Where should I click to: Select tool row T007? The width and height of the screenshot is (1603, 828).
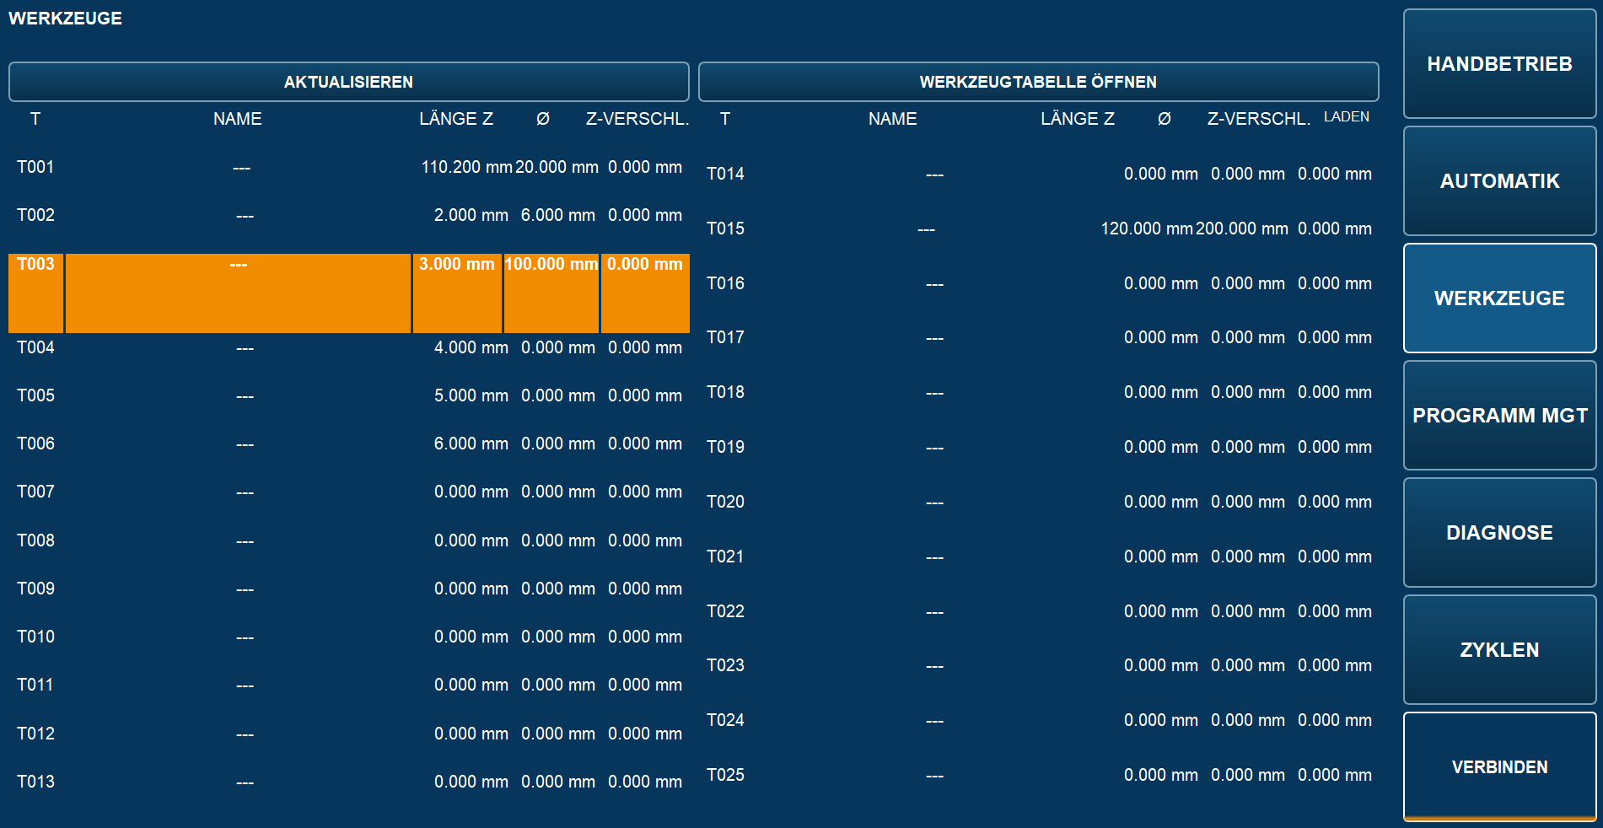(349, 492)
